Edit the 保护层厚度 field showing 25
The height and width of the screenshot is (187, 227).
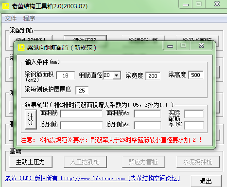pyautogui.click(x=82, y=91)
